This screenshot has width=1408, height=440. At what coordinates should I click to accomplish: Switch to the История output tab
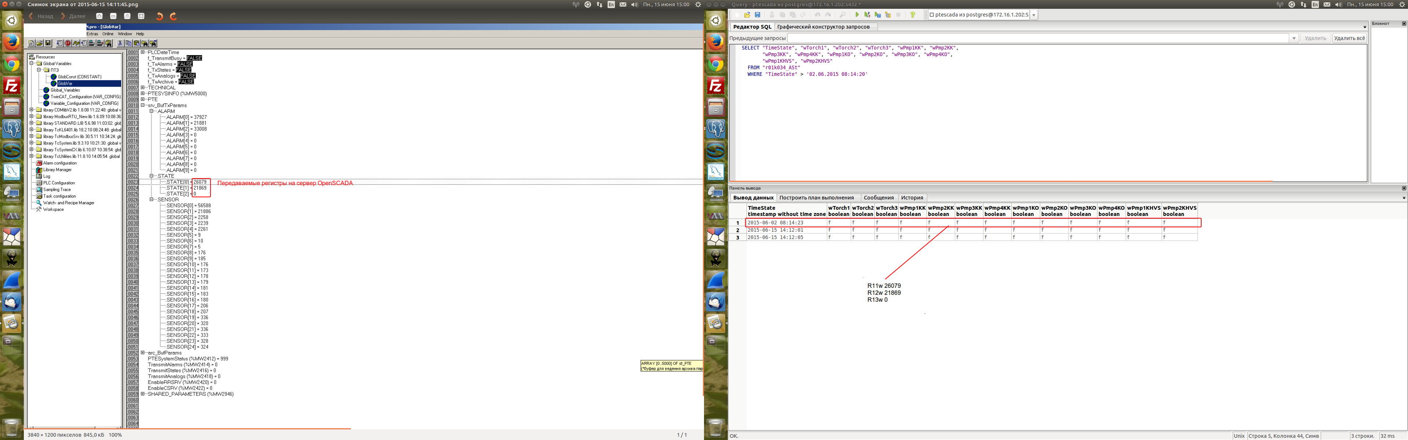[x=912, y=198]
